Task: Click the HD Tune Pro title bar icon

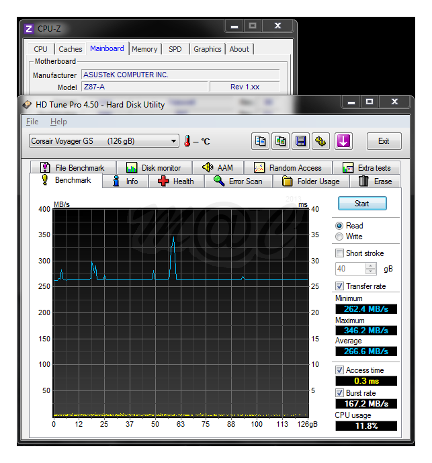Action: pos(27,105)
